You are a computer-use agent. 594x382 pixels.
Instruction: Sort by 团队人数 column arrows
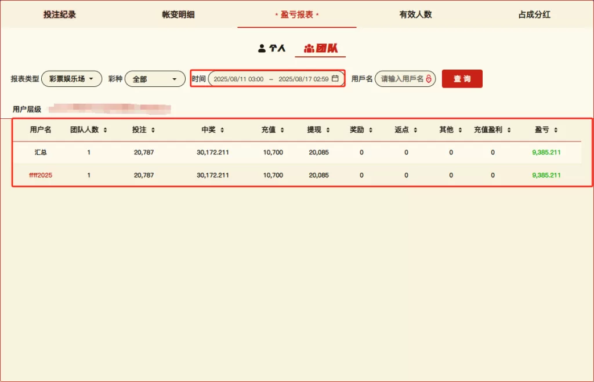point(106,130)
